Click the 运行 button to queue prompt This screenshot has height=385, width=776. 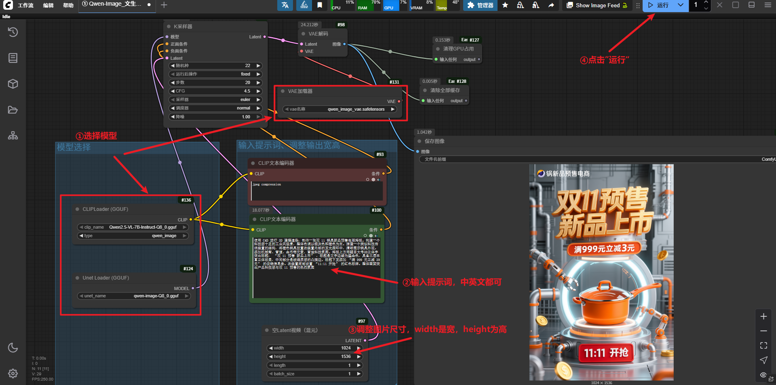click(x=658, y=5)
